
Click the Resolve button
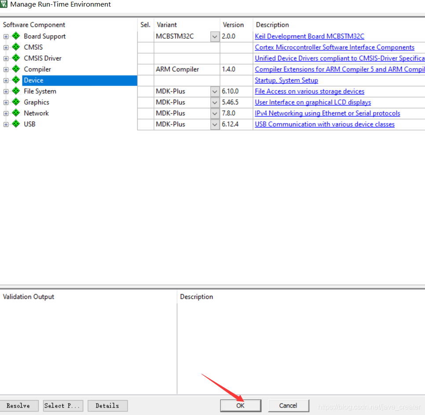click(19, 405)
